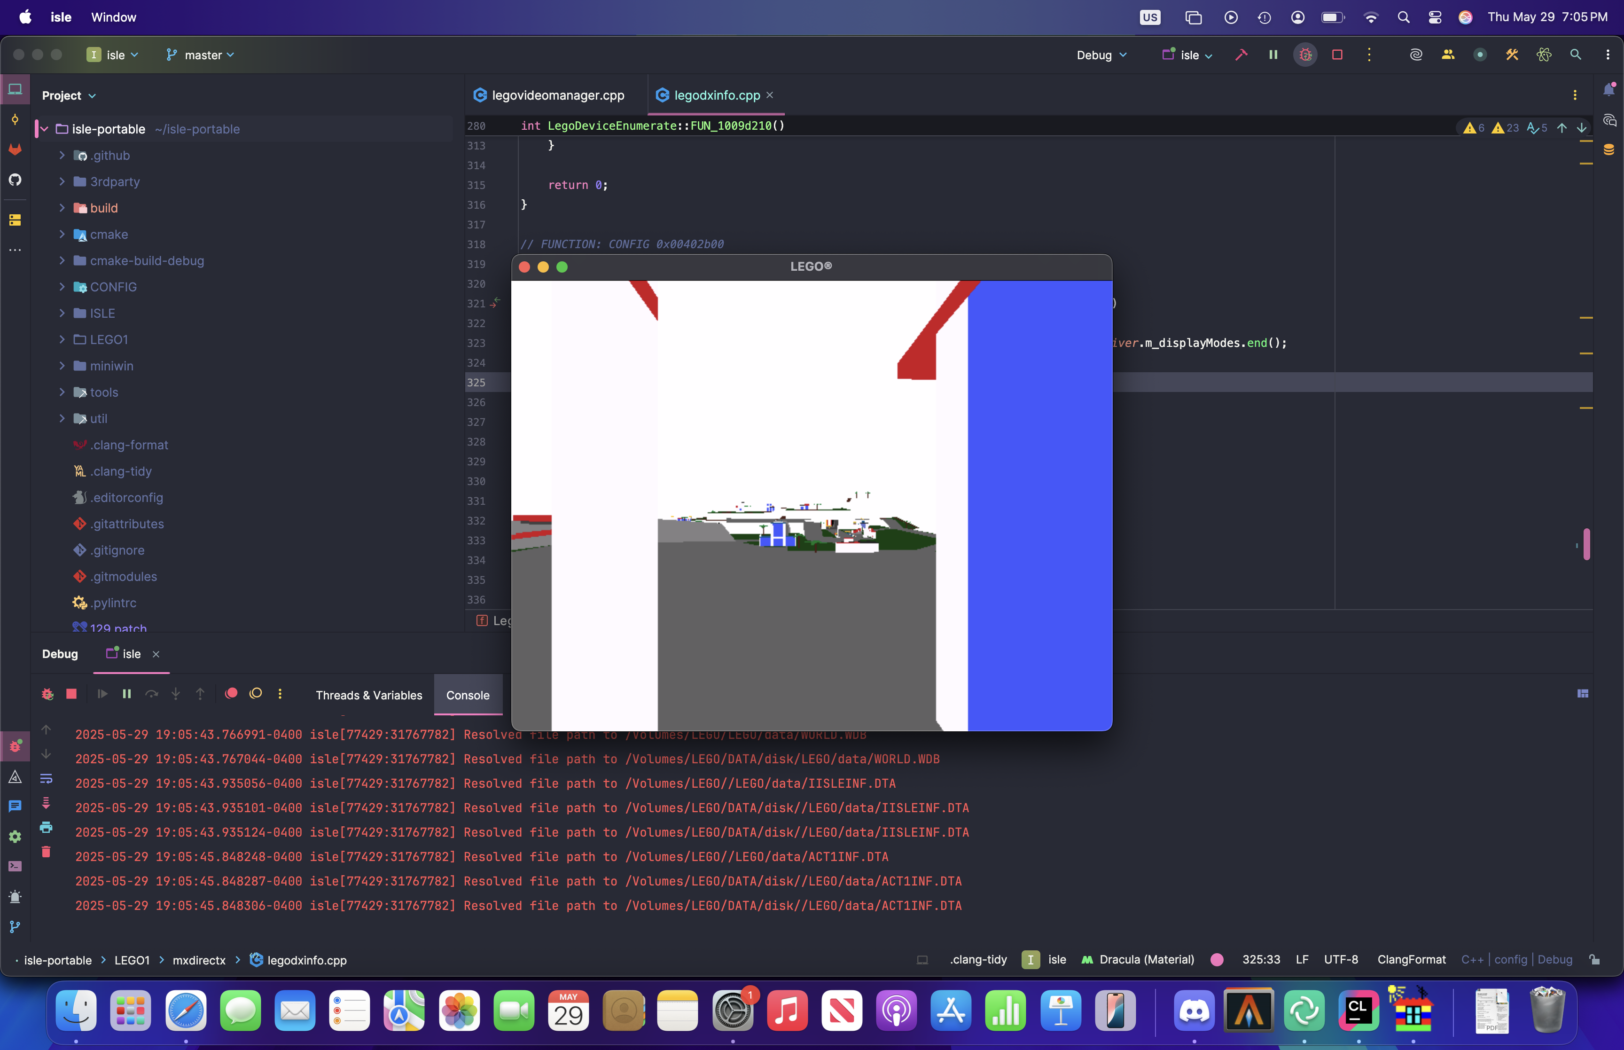This screenshot has height=1050, width=1624.
Task: Open isle run configuration dropdown
Action: (1187, 55)
